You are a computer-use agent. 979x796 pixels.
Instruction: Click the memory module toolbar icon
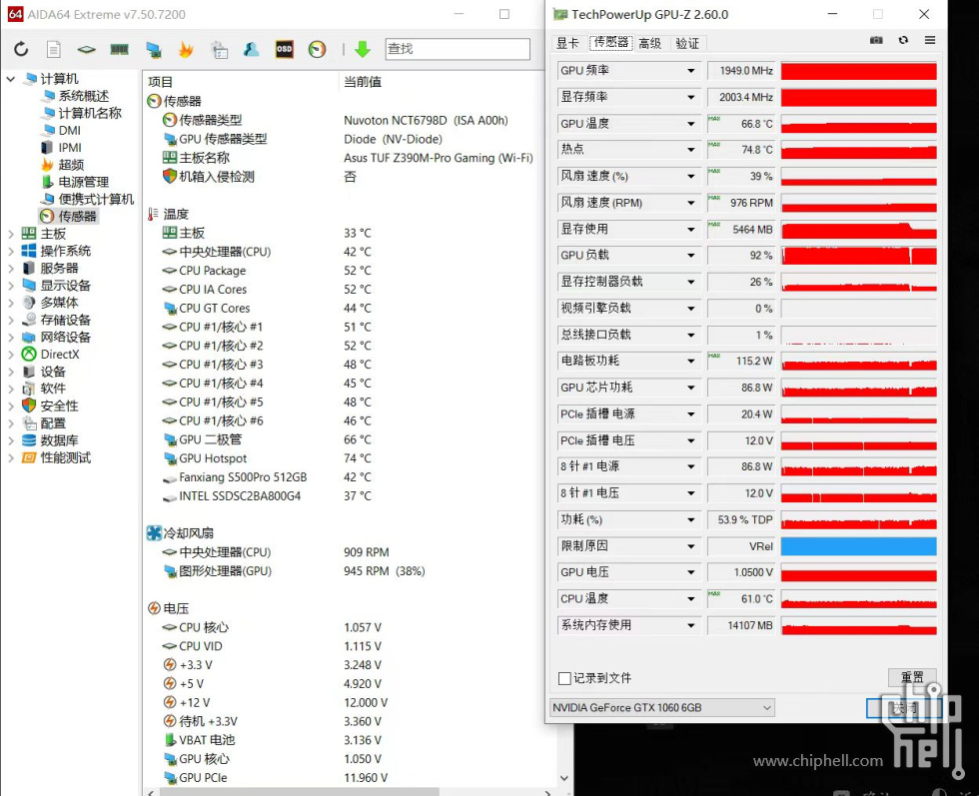point(119,49)
